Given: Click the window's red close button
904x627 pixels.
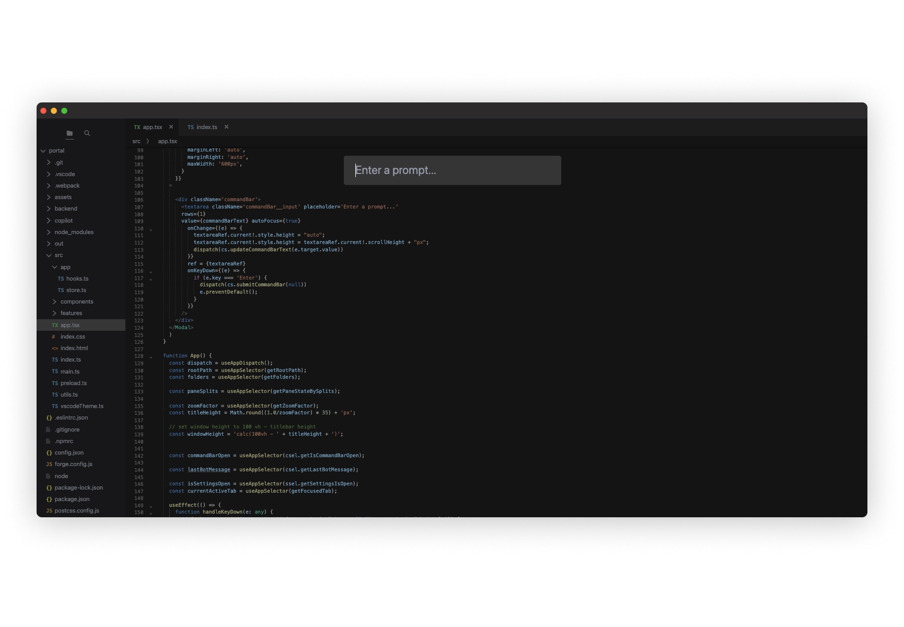Looking at the screenshot, I should 44,111.
